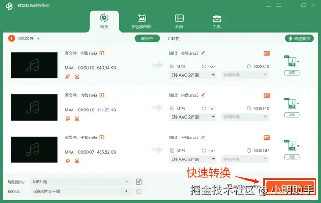Click 设置 button for 平和.mp3

[292, 157]
